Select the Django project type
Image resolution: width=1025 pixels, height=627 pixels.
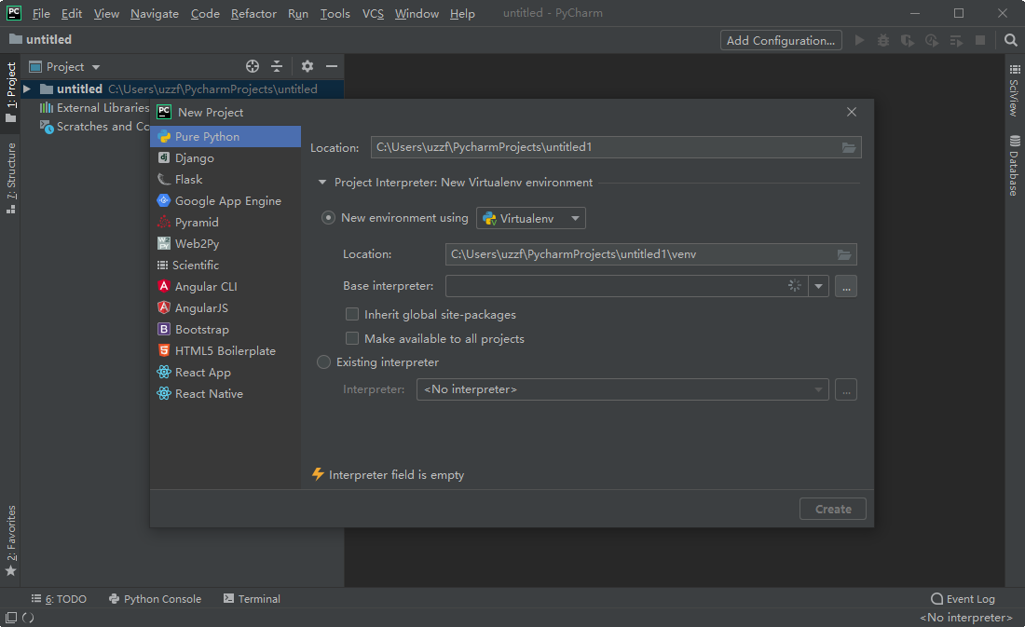tap(225, 158)
